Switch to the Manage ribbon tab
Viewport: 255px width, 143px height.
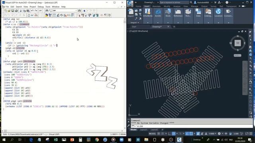[194, 6]
